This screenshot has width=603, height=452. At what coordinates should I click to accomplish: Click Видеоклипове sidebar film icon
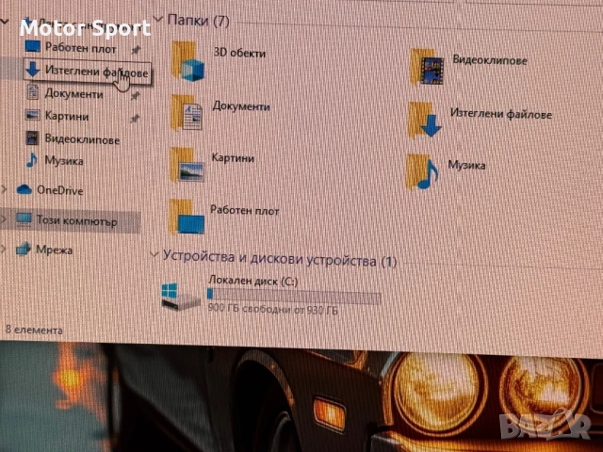[32, 138]
